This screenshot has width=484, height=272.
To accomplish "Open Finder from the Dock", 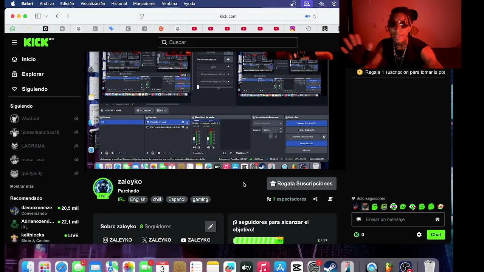I will click(28, 267).
